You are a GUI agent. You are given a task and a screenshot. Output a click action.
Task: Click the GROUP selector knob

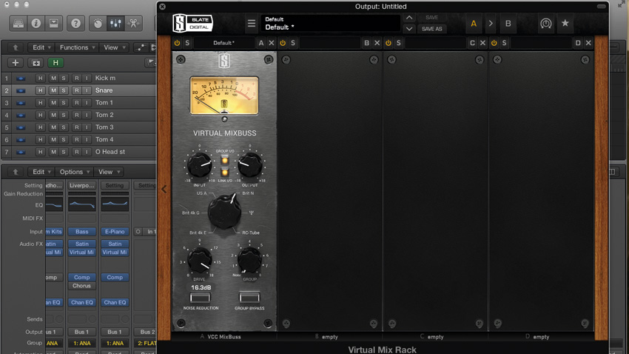[249, 260]
